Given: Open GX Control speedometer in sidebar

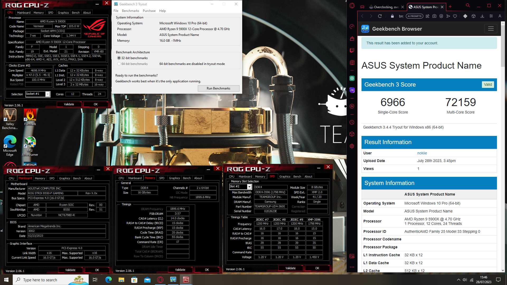Looking at the screenshot, I should (352, 26).
